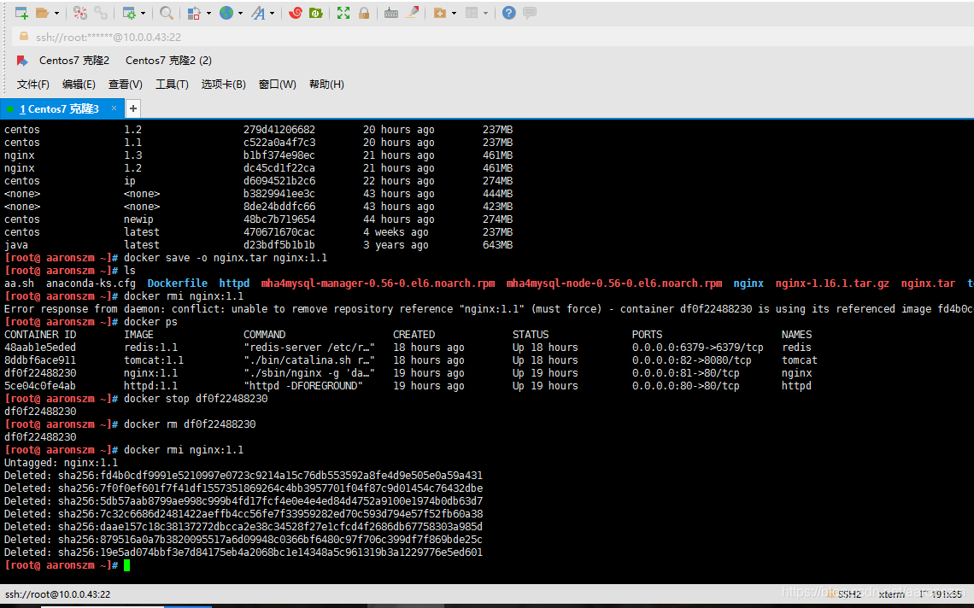Click the color scheme icon
This screenshot has width=974, height=608.
pyautogui.click(x=194, y=13)
